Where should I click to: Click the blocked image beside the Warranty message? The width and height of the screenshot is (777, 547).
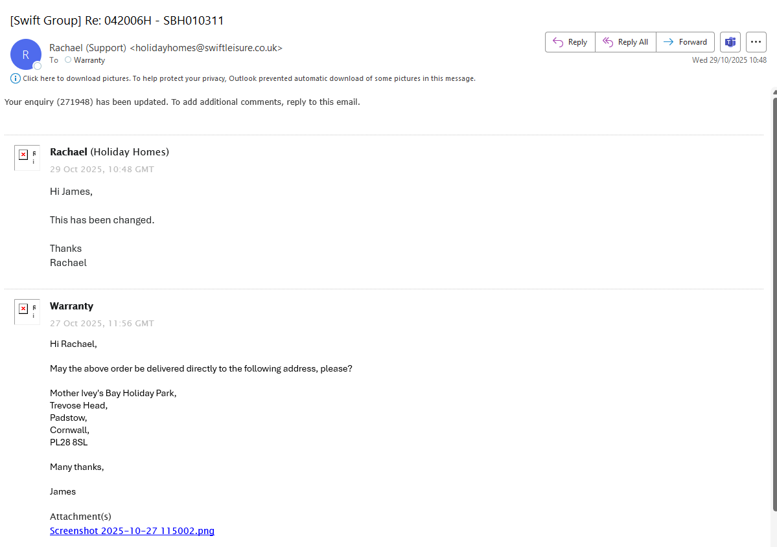(27, 311)
